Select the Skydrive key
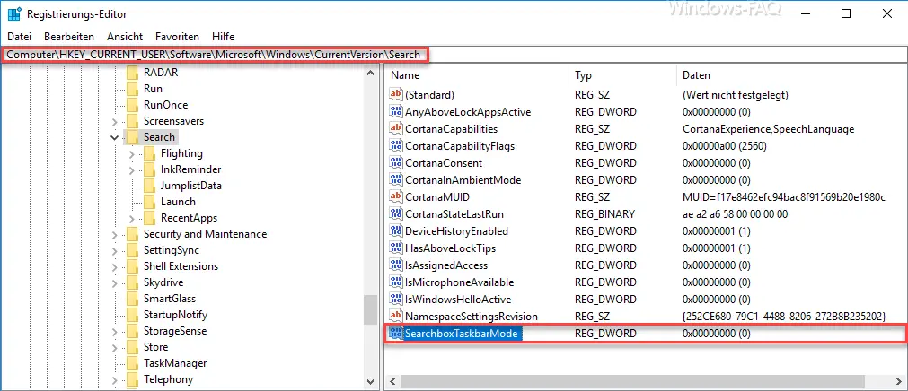This screenshot has height=391, width=908. pos(163,282)
